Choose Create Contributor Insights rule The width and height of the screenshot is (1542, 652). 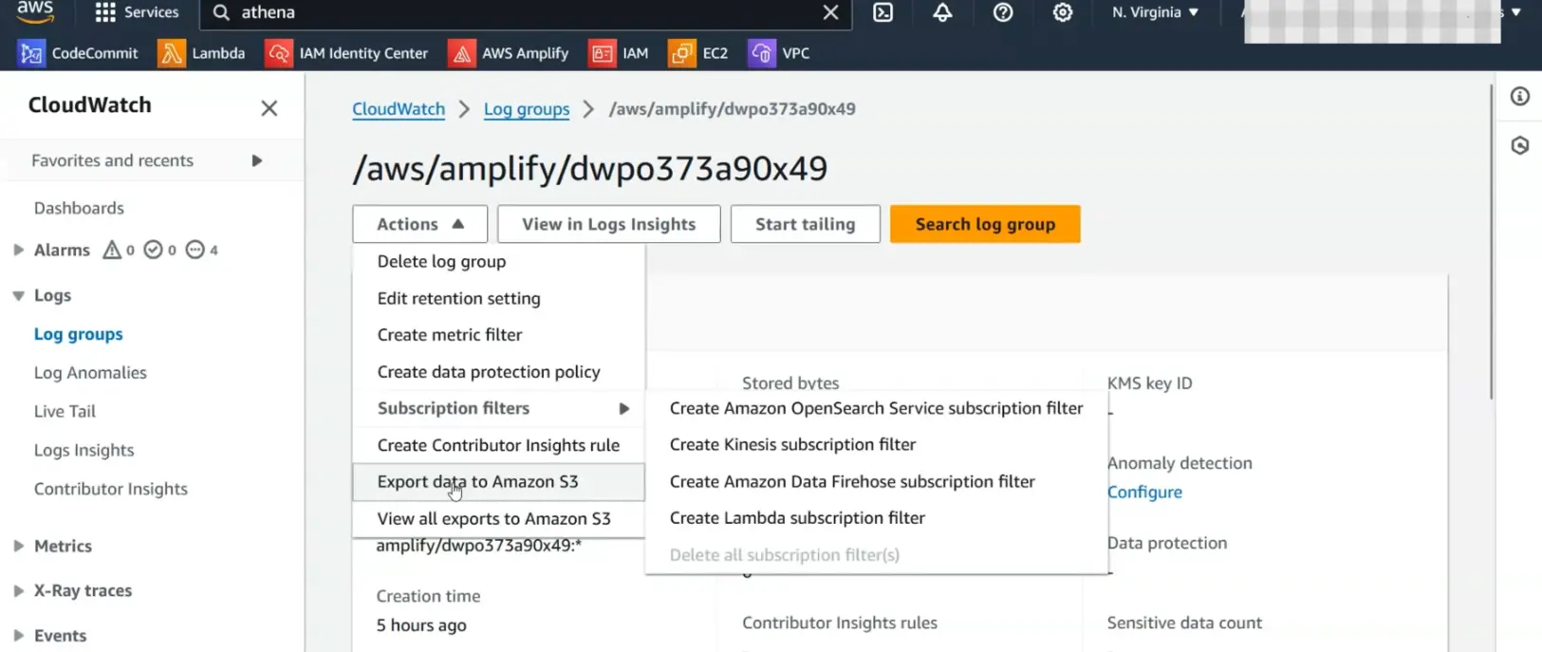click(x=498, y=445)
